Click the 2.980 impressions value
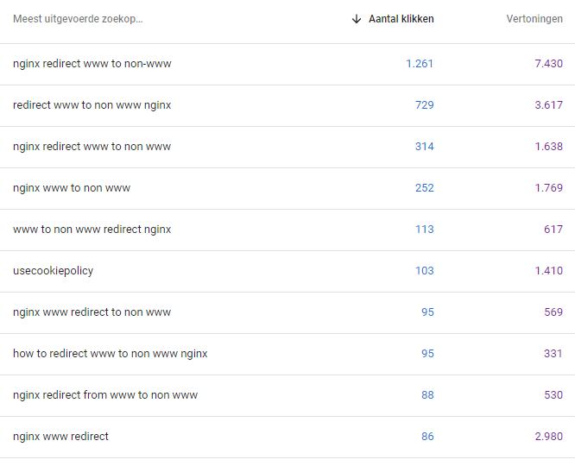 (x=548, y=437)
